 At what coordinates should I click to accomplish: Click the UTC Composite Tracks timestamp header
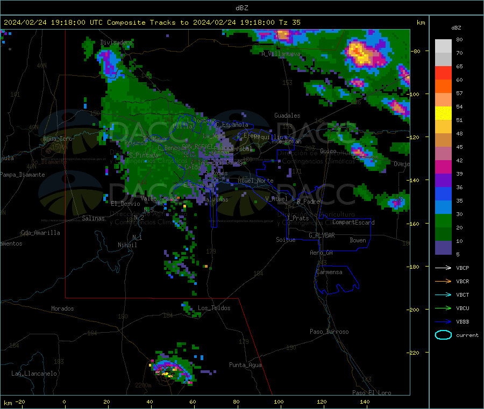click(x=152, y=23)
